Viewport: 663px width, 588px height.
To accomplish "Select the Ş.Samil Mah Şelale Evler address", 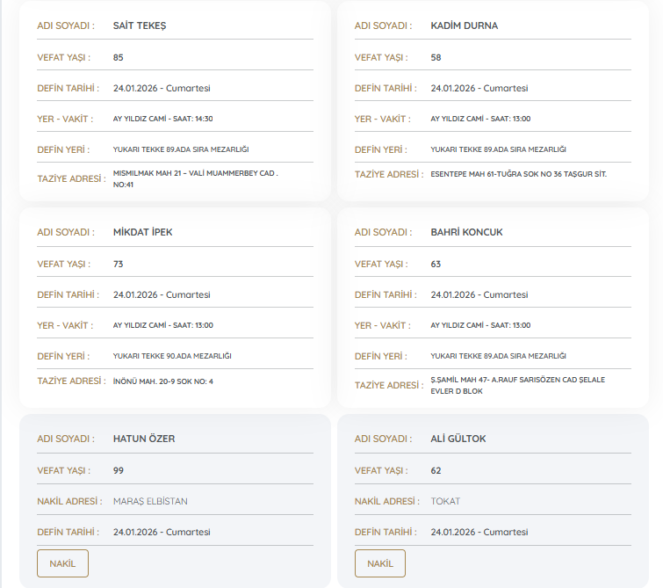I will click(517, 385).
